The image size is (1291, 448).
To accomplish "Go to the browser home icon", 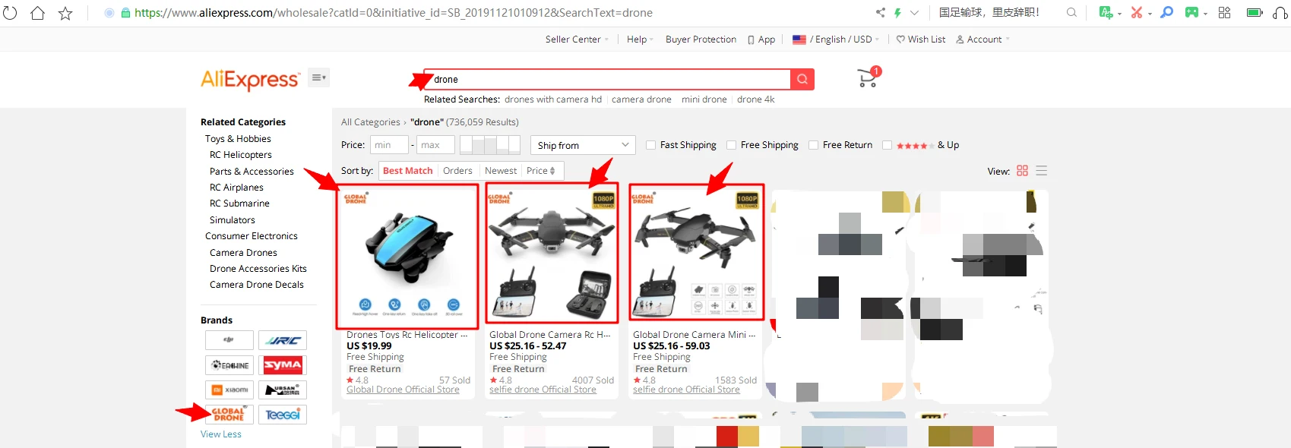I will pos(37,13).
